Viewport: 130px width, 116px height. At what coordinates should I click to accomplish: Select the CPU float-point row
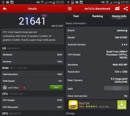pyautogui.click(x=32, y=107)
